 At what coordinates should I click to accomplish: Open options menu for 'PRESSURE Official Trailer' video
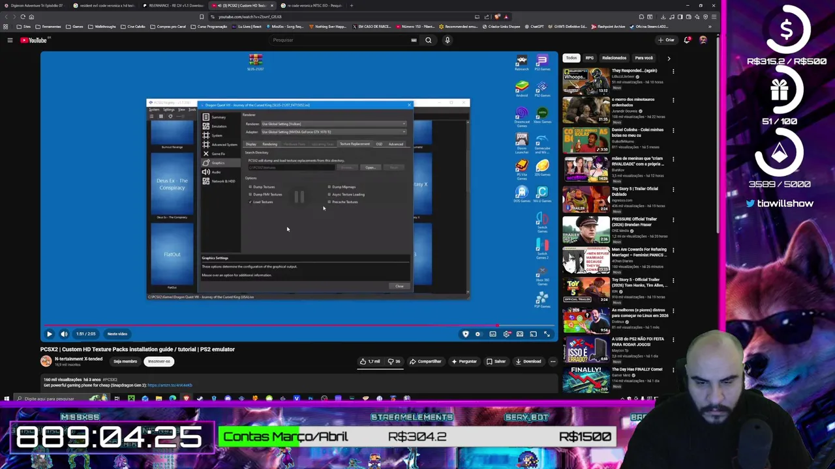tap(673, 220)
